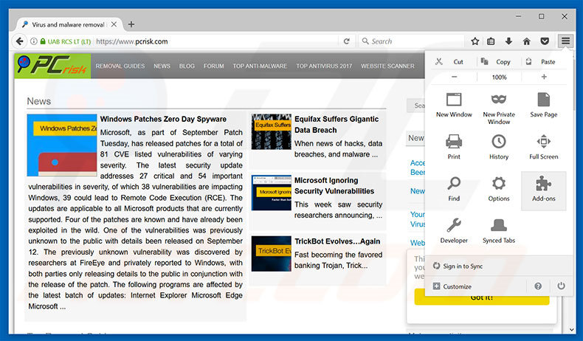Select Copy in the menu panel

coord(499,62)
